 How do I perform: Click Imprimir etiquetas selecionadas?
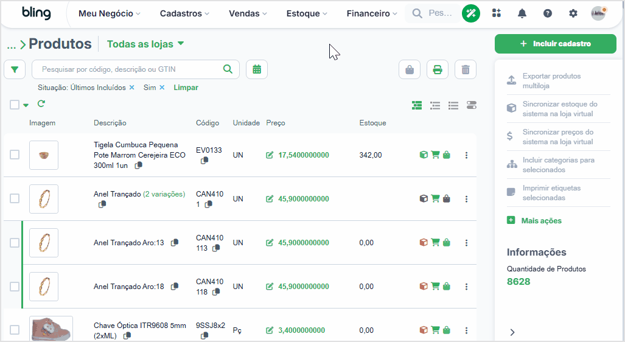click(558, 192)
